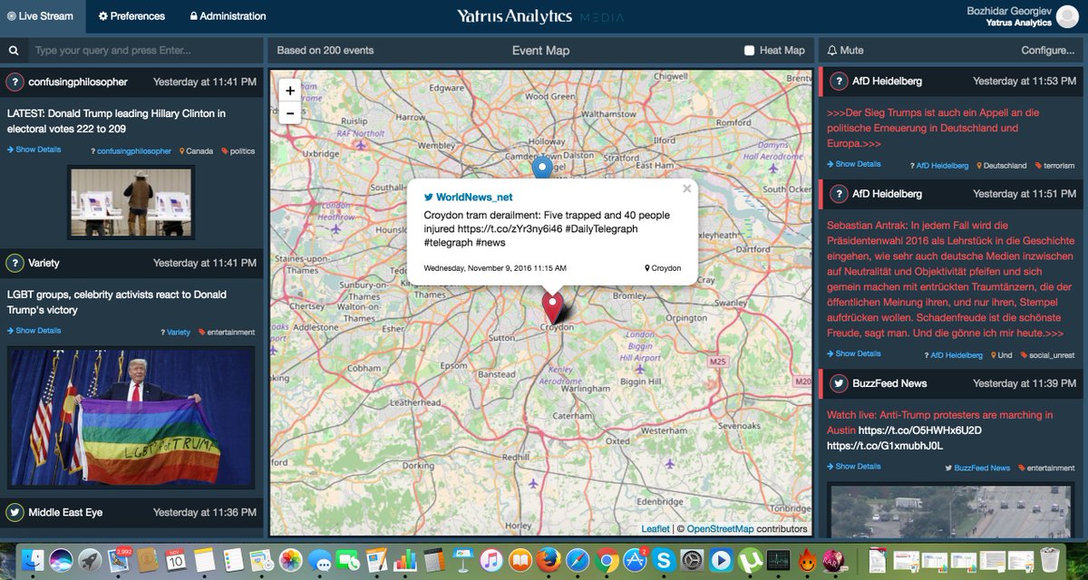Open the OpenStreetMap attribution link
1088x580 pixels.
tap(720, 528)
